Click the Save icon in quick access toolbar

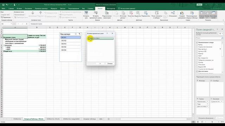coord(3,5)
